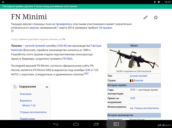The height and width of the screenshot is (128, 172).
Task: Tap the screenshot camera icon
Action: pos(116,124)
